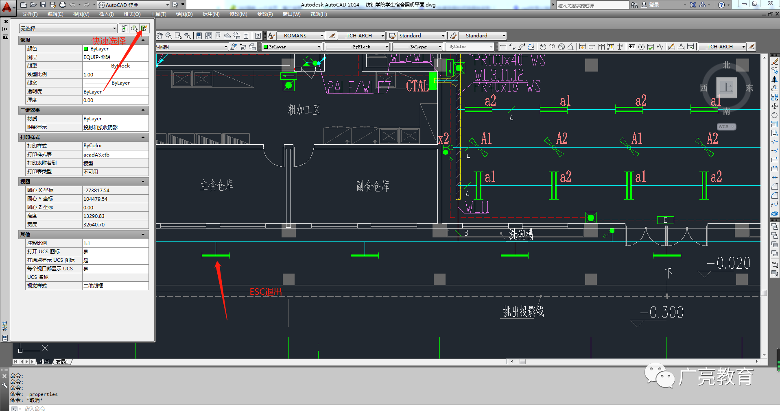Click the Pan hand tool icon
The height and width of the screenshot is (411, 780).
pyautogui.click(x=159, y=36)
